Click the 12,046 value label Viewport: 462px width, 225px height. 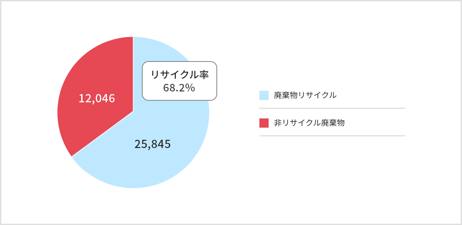tap(97, 98)
